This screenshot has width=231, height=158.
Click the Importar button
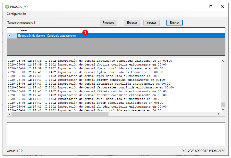151,23
